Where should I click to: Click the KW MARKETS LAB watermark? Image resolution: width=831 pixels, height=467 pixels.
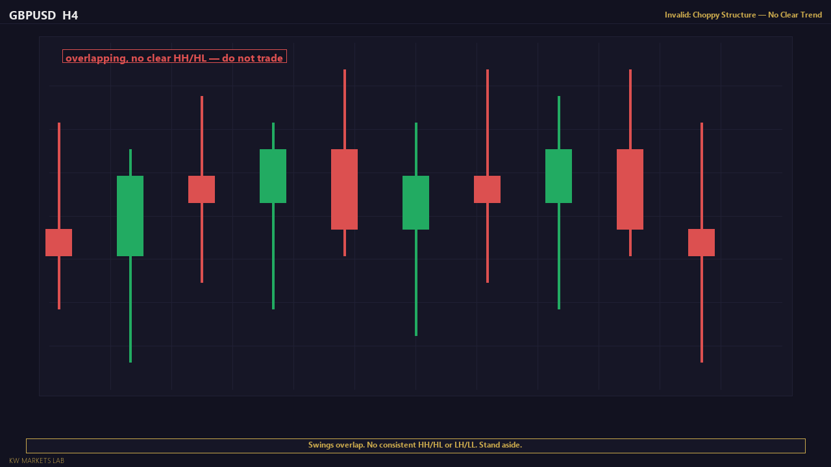[36, 461]
